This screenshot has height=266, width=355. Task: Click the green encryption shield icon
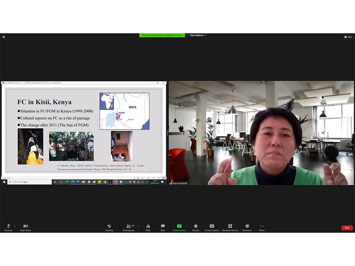(x=3, y=37)
